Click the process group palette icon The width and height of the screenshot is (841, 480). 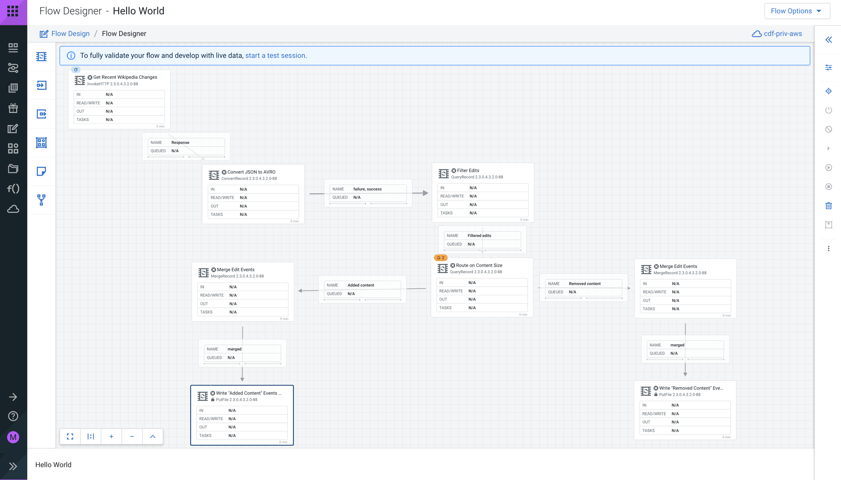(41, 142)
